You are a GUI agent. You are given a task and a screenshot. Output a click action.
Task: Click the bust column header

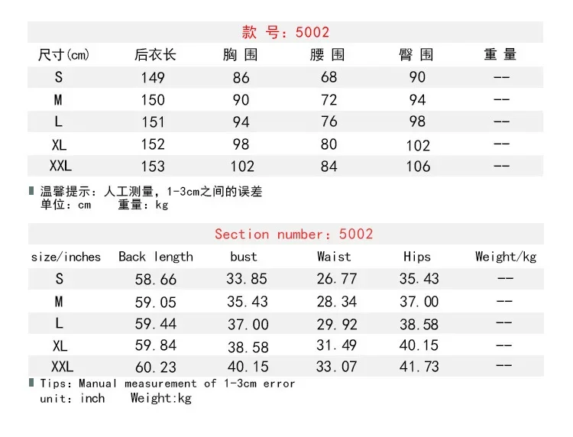coord(244,257)
